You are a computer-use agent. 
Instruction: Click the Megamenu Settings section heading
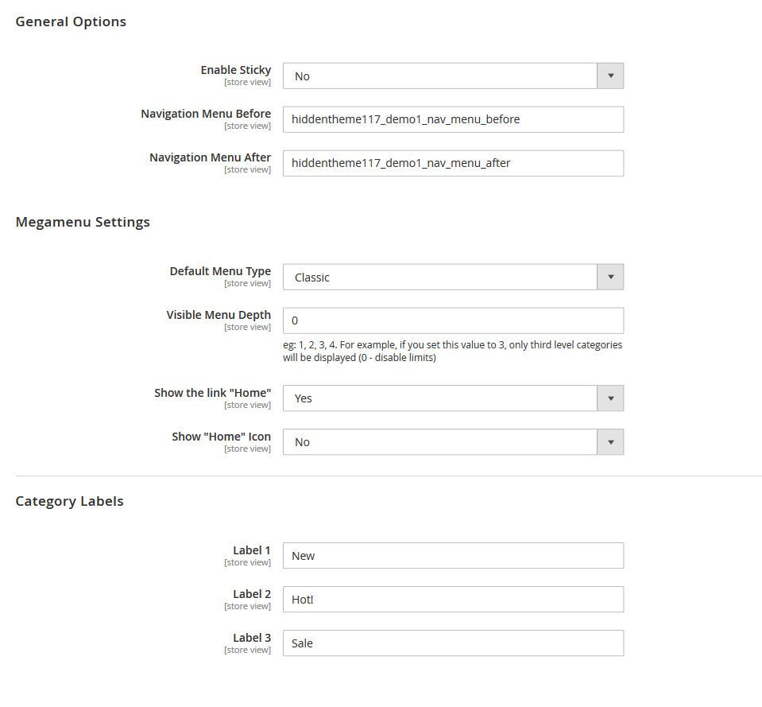click(x=83, y=222)
